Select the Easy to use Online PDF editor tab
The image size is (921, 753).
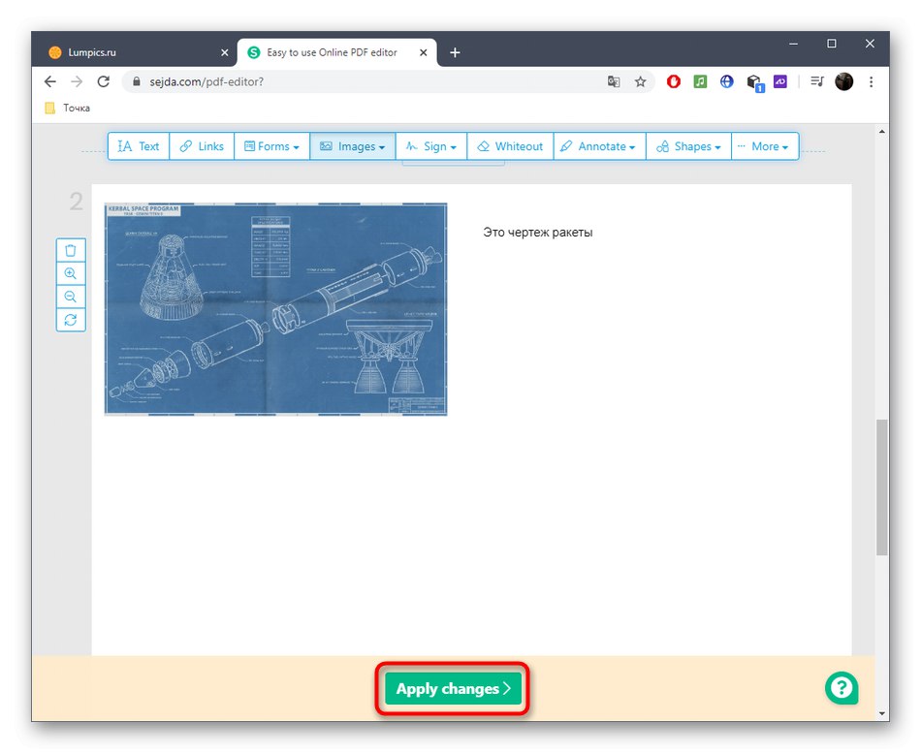coord(330,51)
